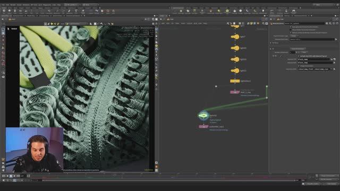The width and height of the screenshot is (340, 191).
Task: Click the chooser arrow beside Material Path Prefix
Action: tap(336, 39)
